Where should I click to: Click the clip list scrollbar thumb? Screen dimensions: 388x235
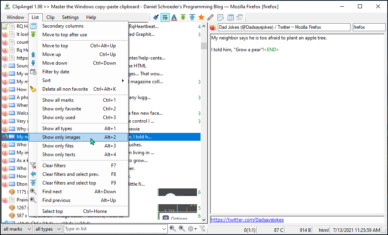[204, 46]
